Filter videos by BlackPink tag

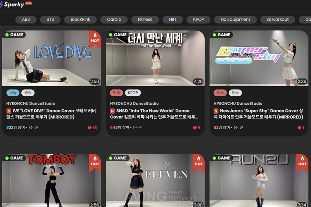[80, 19]
